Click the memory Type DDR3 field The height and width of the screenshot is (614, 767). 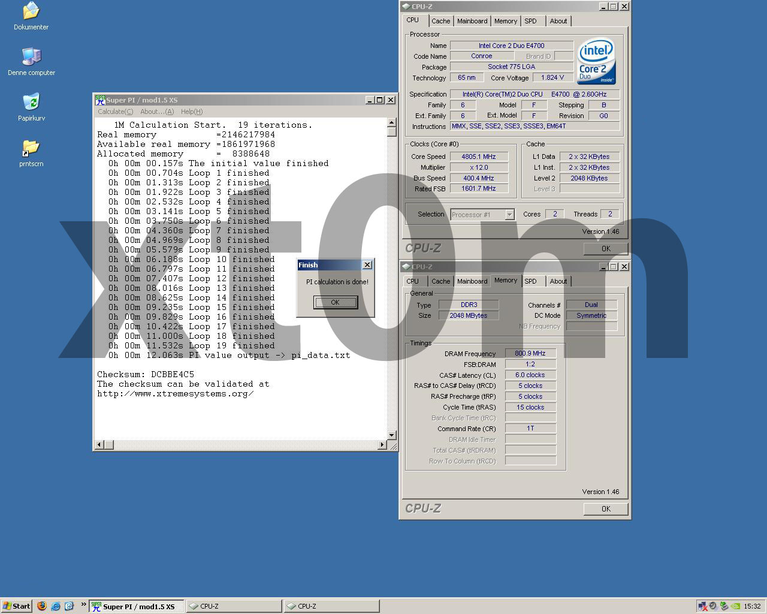469,305
